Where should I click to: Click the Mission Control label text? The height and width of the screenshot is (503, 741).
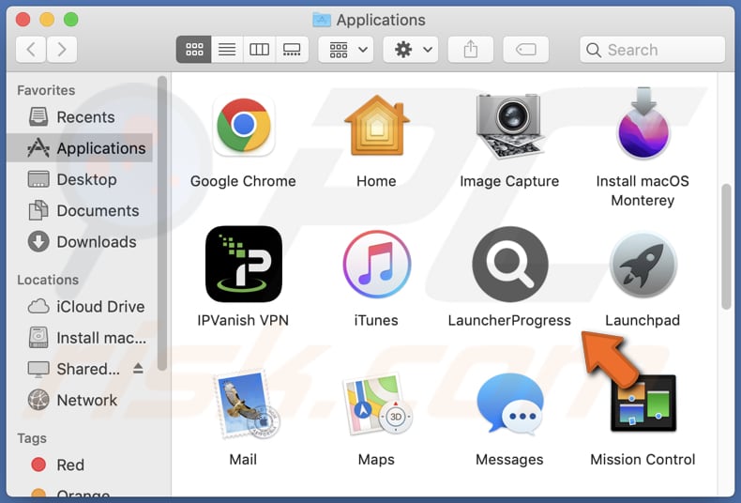click(x=643, y=460)
